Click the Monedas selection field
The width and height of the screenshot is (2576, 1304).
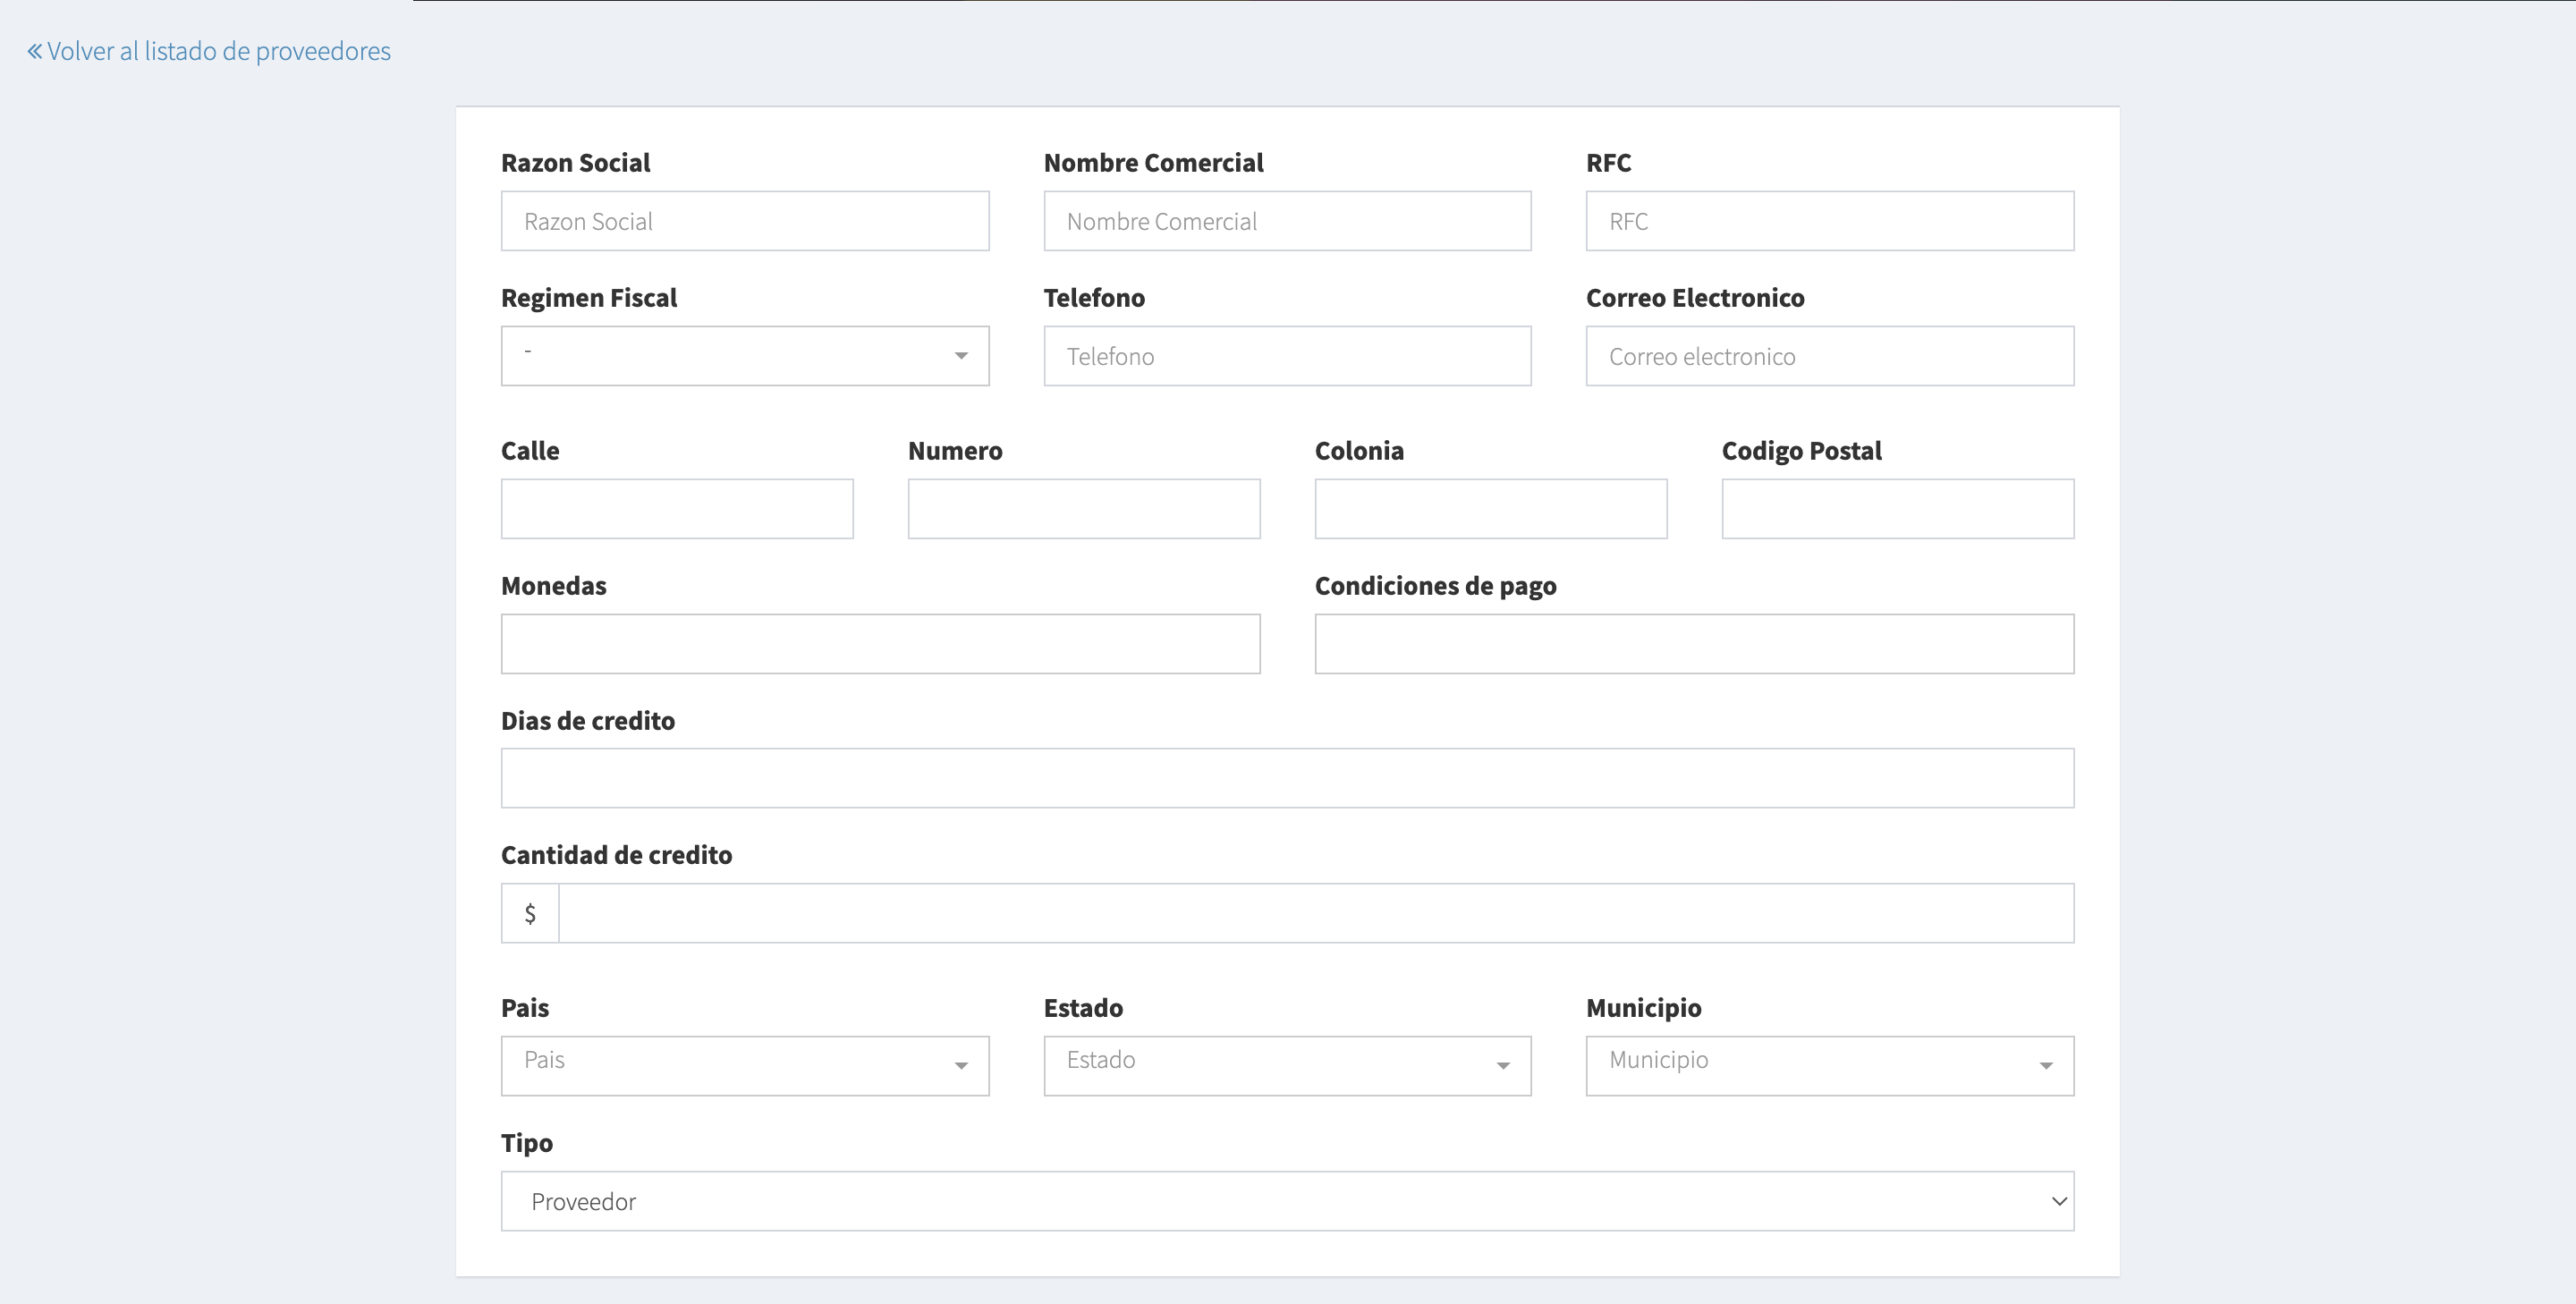(x=880, y=644)
